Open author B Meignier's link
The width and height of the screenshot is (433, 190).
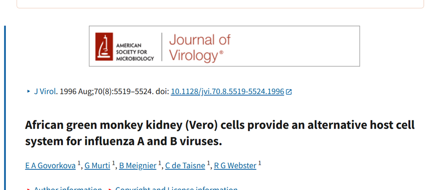tap(138, 166)
